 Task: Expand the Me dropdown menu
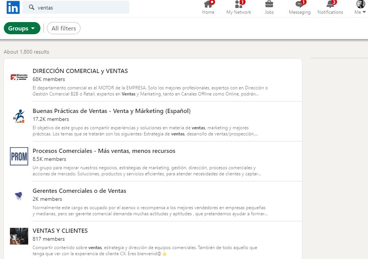coord(360,12)
